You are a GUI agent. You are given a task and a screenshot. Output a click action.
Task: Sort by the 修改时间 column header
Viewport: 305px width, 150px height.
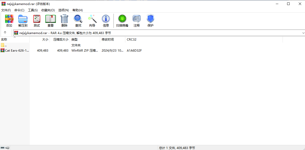[x=113, y=40]
